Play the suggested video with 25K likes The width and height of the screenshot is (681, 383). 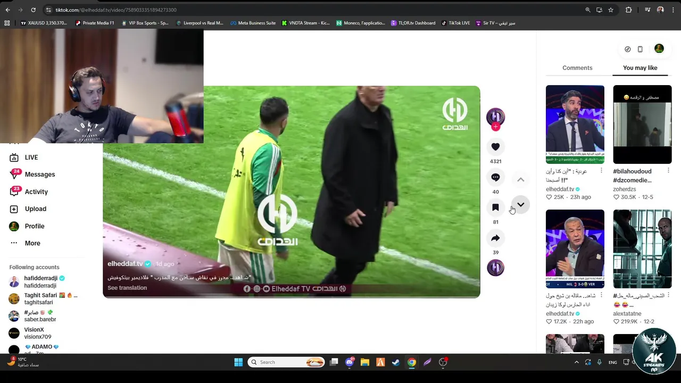point(575,124)
